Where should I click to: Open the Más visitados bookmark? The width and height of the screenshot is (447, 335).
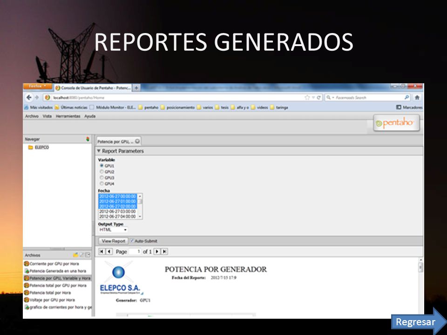point(39,107)
